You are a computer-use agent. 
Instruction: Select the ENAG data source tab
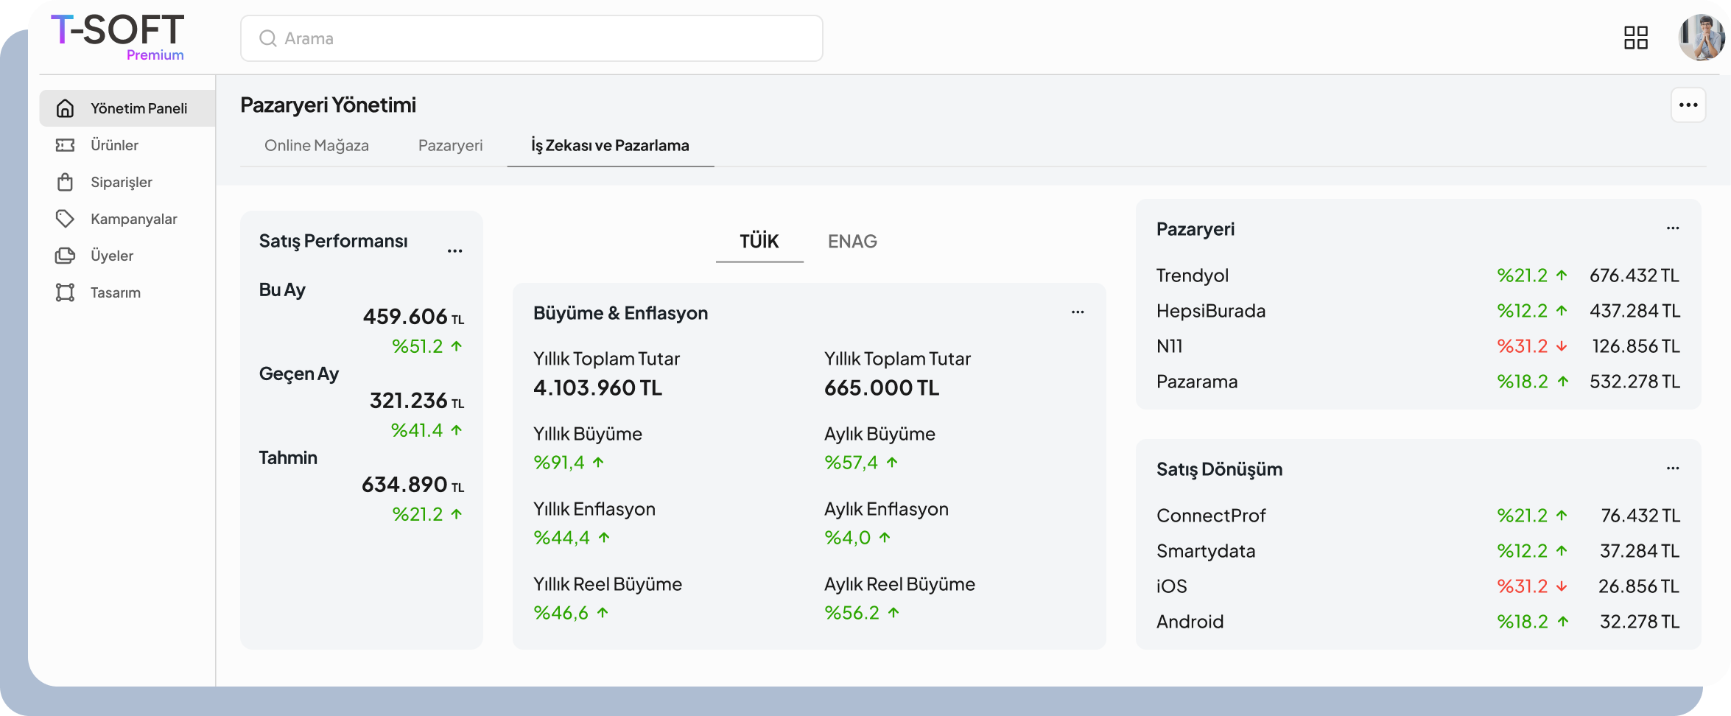(852, 242)
